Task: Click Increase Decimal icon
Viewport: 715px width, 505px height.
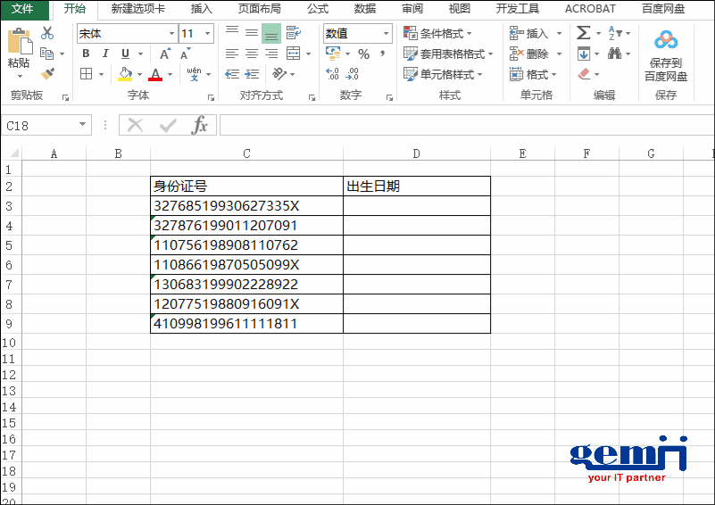Action: pyautogui.click(x=333, y=75)
